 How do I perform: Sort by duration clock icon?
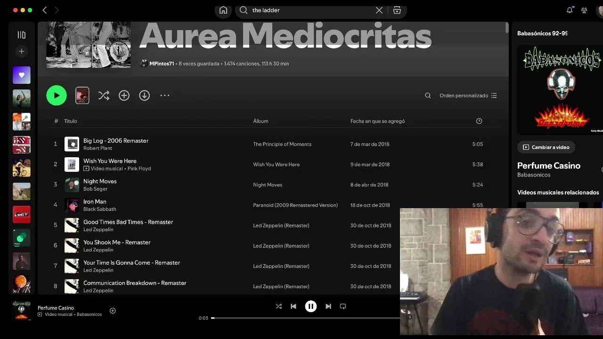pyautogui.click(x=479, y=121)
